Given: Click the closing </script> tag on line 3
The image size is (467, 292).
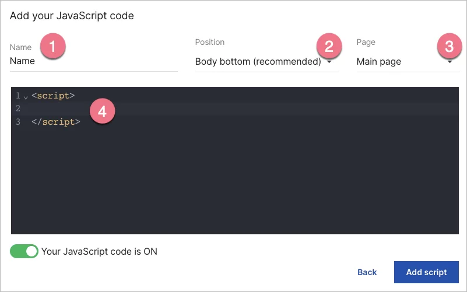Looking at the screenshot, I should pyautogui.click(x=55, y=122).
